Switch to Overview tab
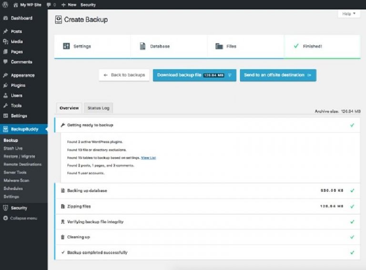 (69, 108)
